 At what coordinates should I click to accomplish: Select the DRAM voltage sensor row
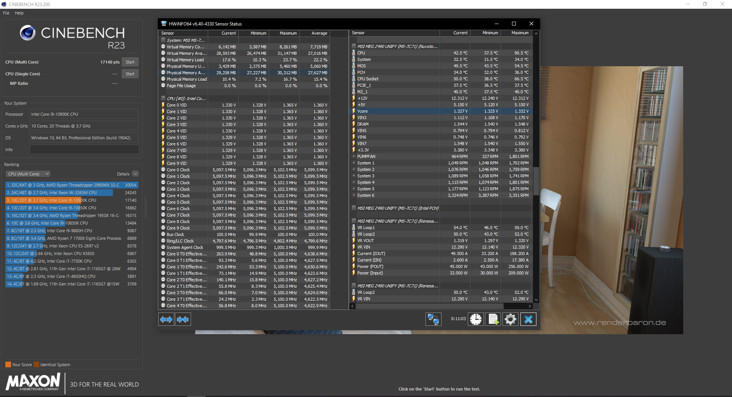click(x=441, y=124)
